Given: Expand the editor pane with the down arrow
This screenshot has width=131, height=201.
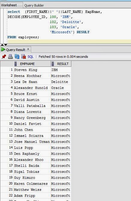Looking at the screenshot, I should pos(6,45).
